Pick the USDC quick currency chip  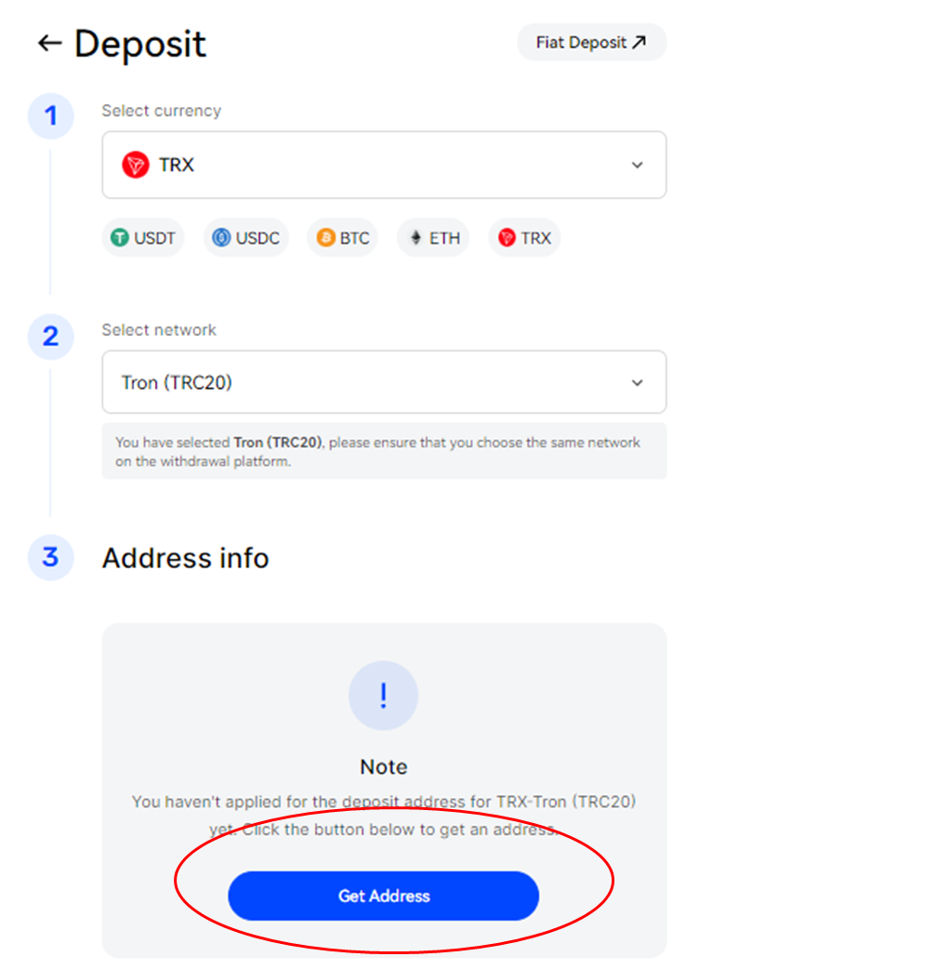coord(246,237)
